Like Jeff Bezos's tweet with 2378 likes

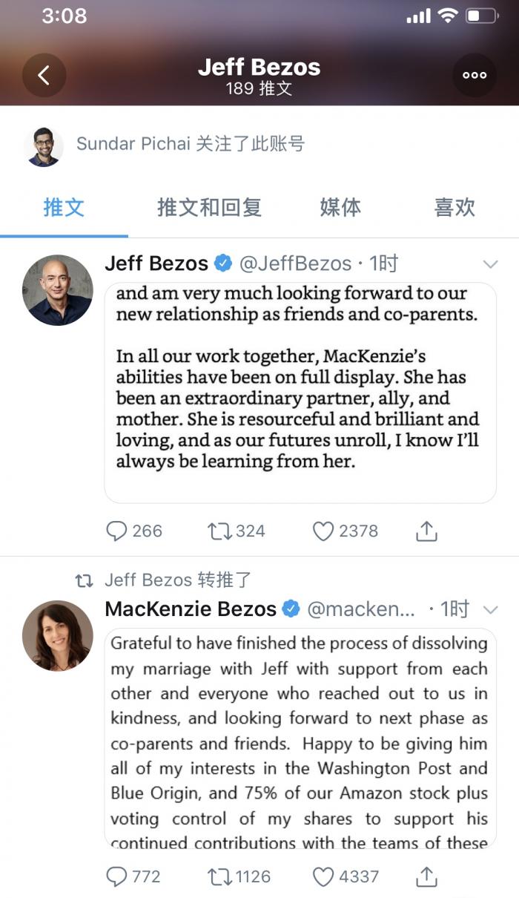point(323,531)
